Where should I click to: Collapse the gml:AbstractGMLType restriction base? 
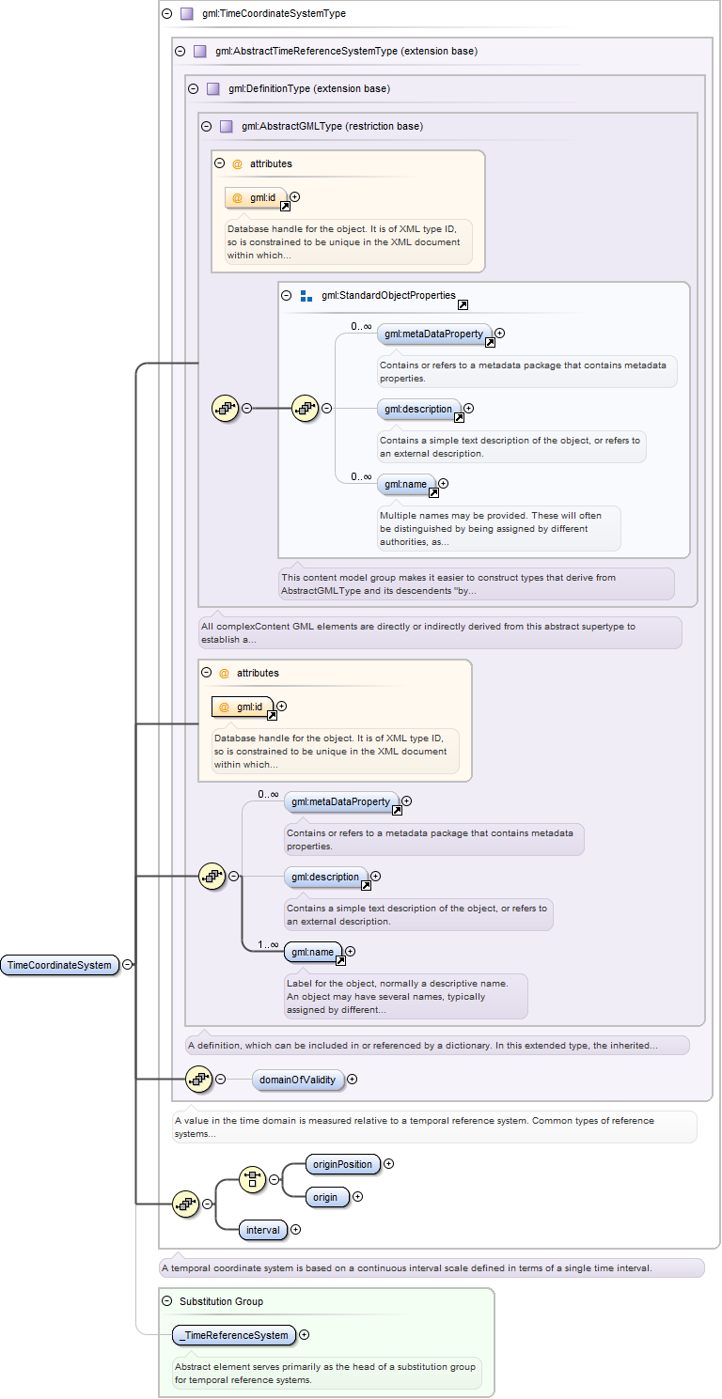206,126
